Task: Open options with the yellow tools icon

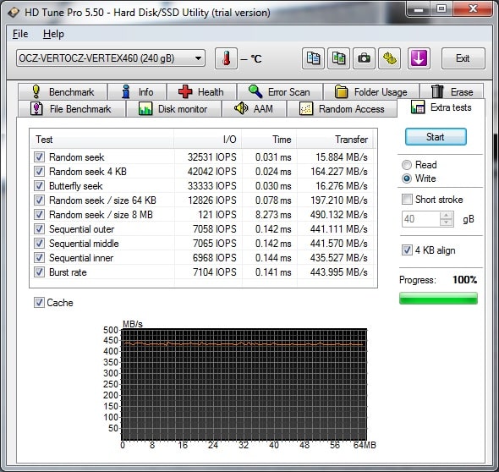Action: (390, 58)
